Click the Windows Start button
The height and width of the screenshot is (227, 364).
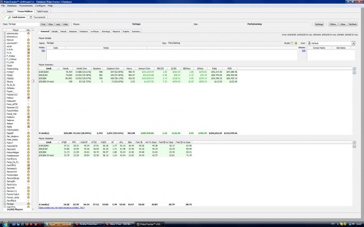pyautogui.click(x=4, y=223)
